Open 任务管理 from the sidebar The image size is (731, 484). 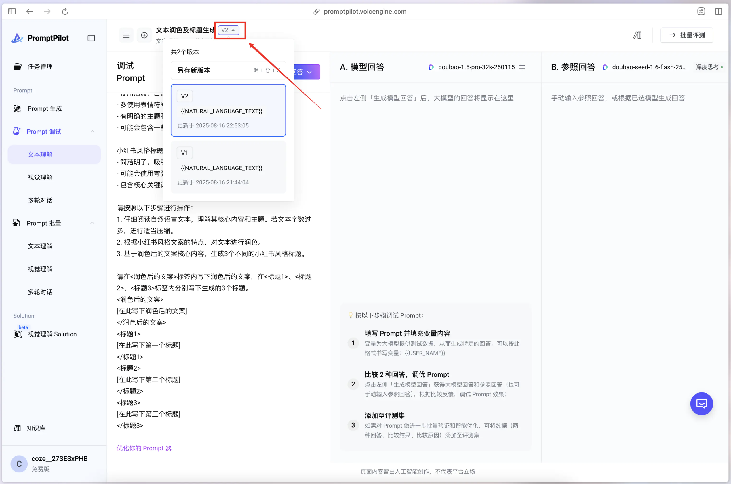[40, 67]
